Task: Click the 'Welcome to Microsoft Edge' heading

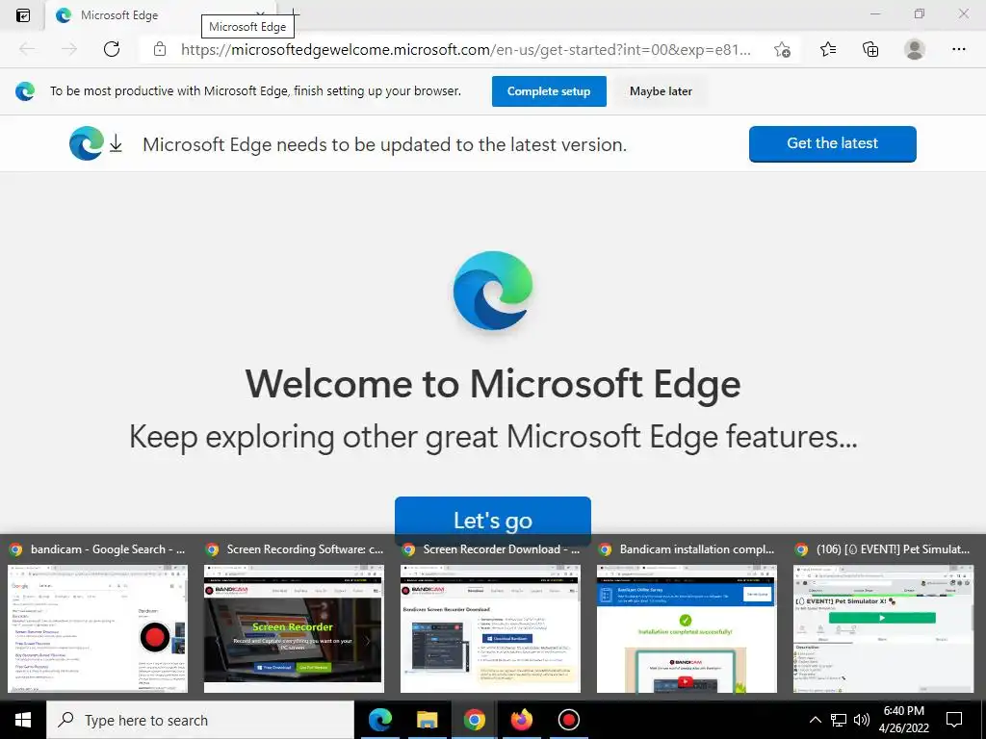Action: 493,384
